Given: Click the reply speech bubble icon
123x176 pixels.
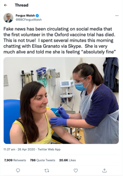Looking at the screenshot, I should [18, 171].
